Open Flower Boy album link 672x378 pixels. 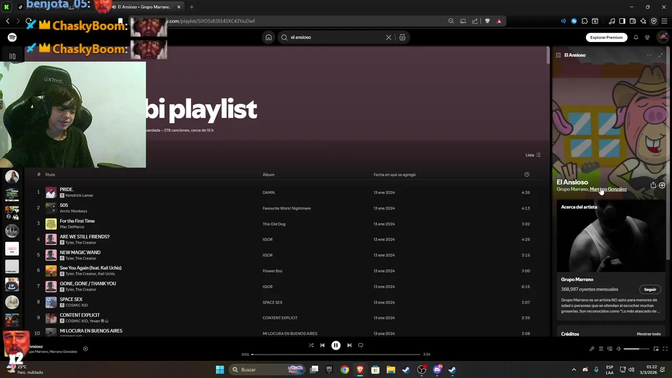click(x=272, y=271)
